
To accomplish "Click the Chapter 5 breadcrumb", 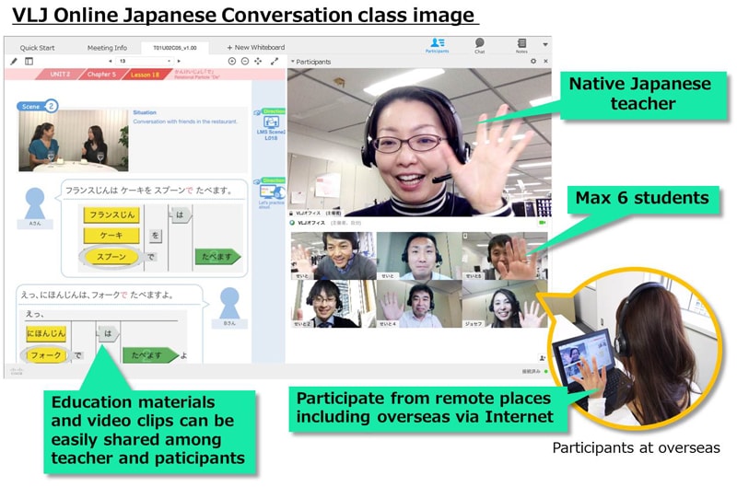I will coord(100,75).
